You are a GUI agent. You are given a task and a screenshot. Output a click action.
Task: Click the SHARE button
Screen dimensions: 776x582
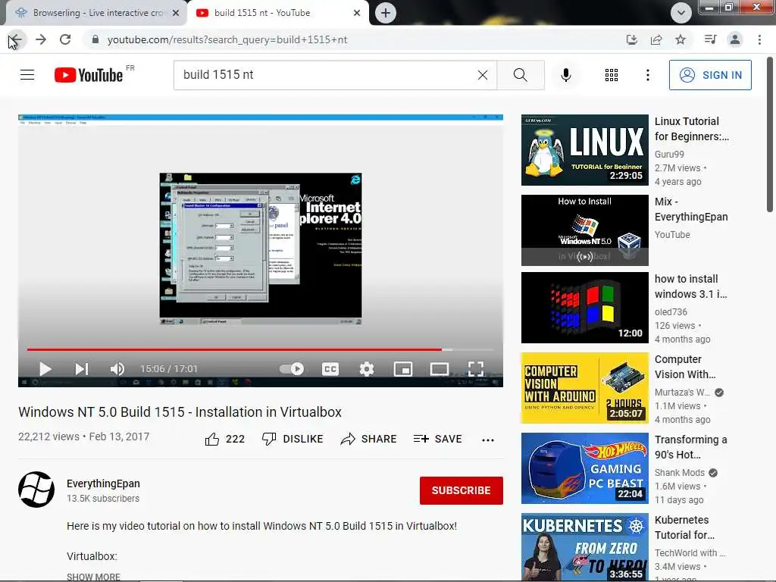click(x=369, y=439)
